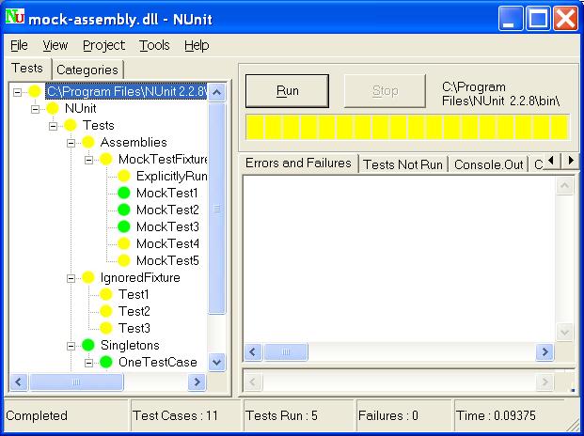Click yellow status icon of the root C:\Program Files node
This screenshot has width=584, height=436.
35,91
